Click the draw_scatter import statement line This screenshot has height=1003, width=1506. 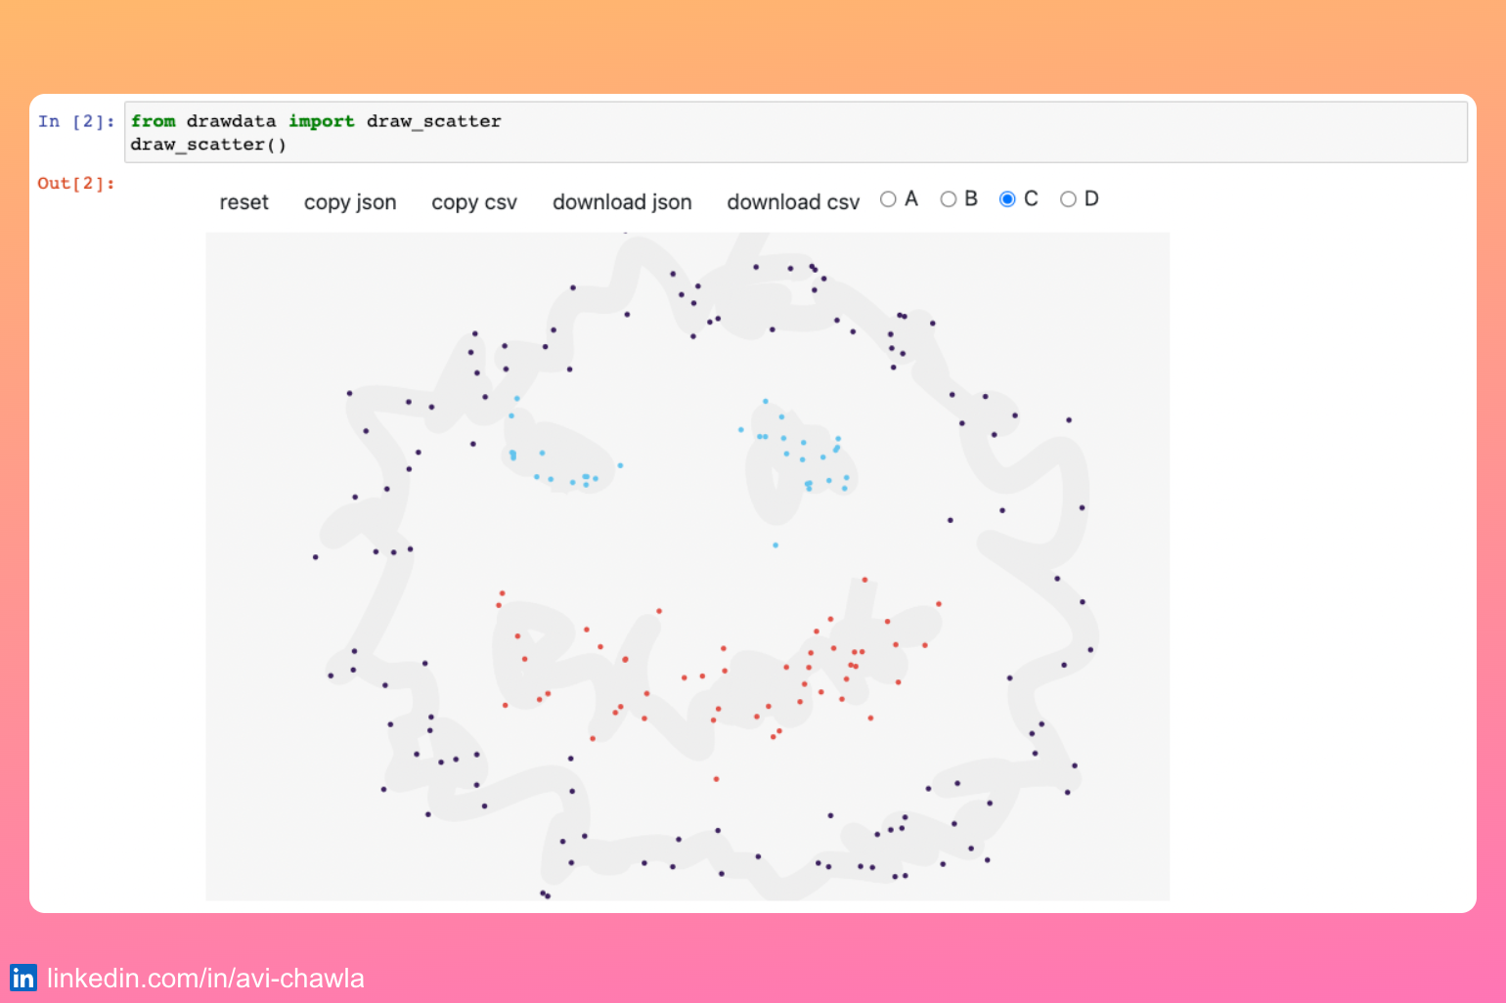[315, 120]
